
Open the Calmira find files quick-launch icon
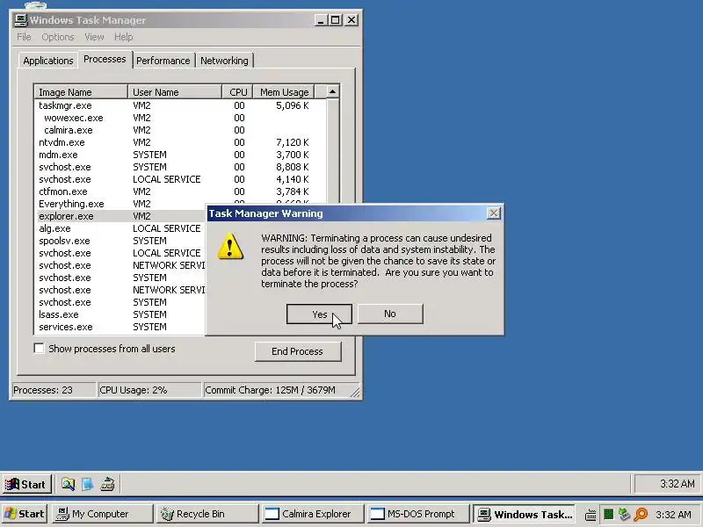coord(69,484)
